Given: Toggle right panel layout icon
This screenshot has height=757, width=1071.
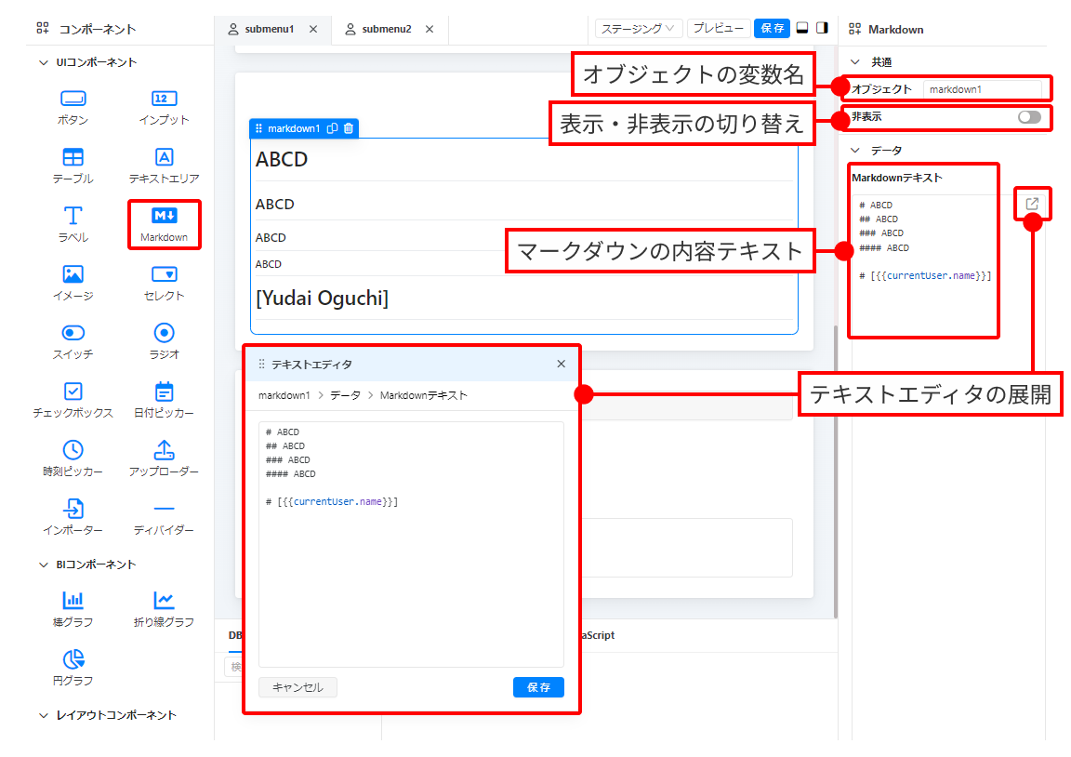Looking at the screenshot, I should pyautogui.click(x=822, y=29).
